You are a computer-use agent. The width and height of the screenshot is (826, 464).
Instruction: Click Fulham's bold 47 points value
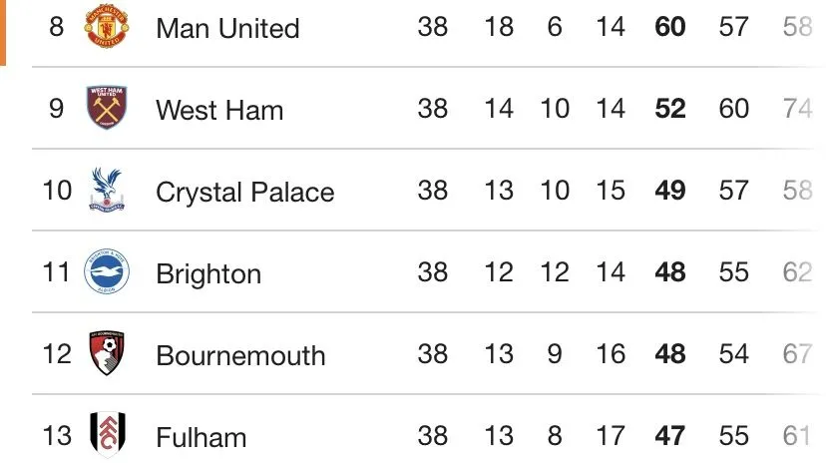click(x=670, y=436)
